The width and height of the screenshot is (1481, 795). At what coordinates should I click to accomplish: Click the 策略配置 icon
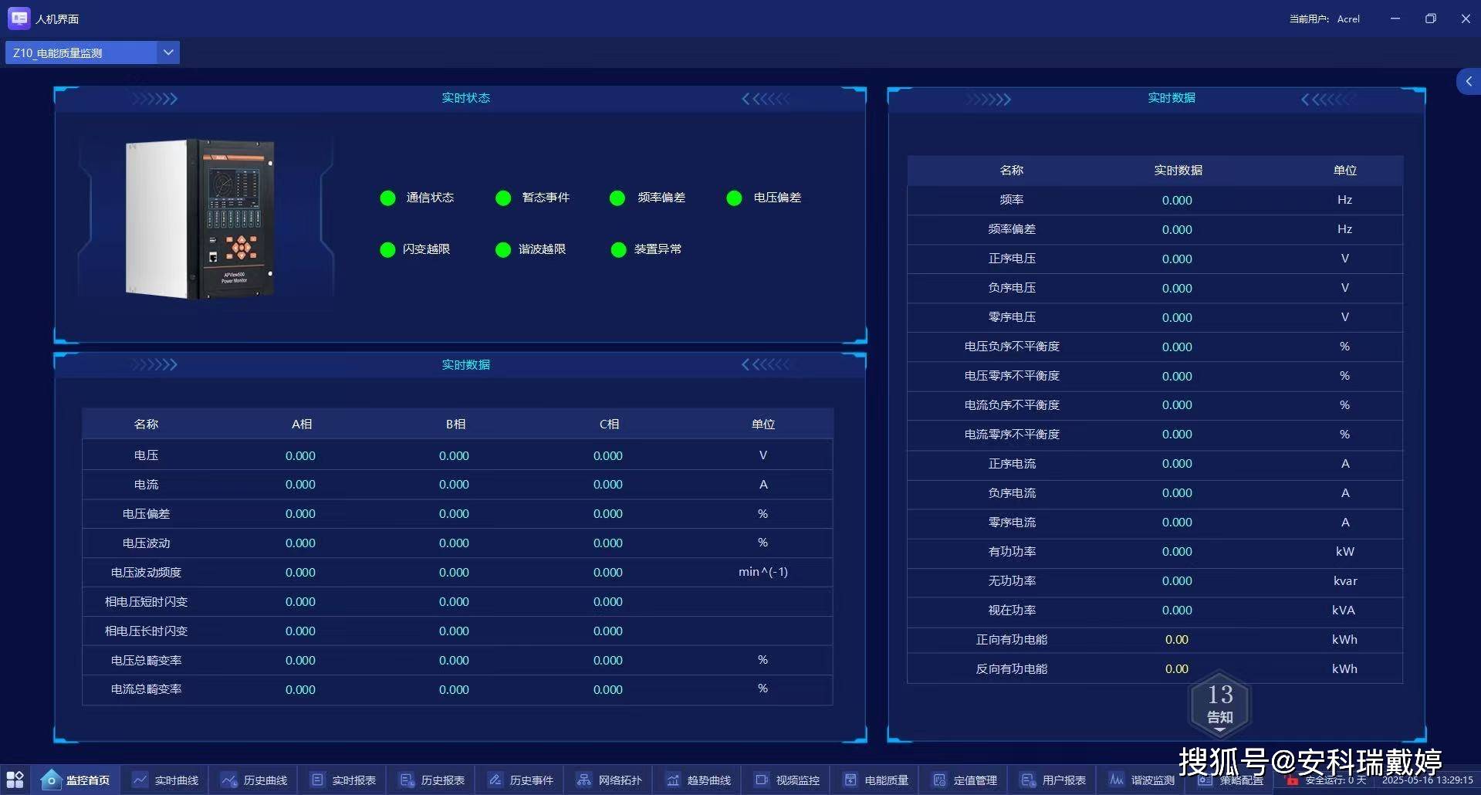point(1205,780)
